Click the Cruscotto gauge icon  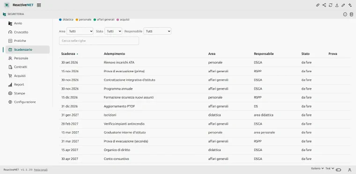coord(10,32)
